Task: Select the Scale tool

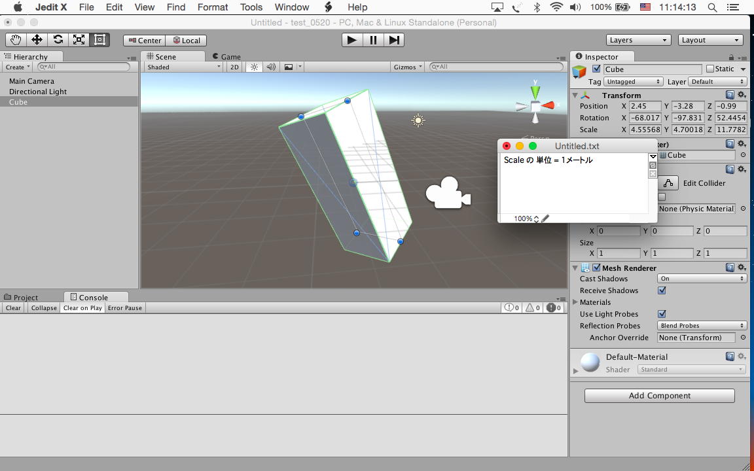Action: pyautogui.click(x=79, y=40)
